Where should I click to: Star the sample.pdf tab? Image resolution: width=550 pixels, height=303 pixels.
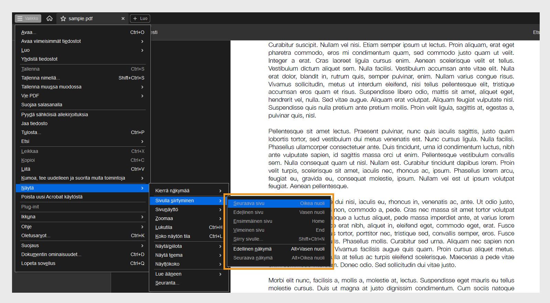63,19
